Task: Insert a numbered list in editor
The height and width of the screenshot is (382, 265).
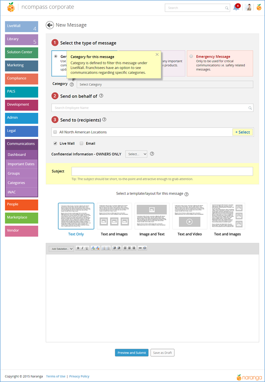Action: pyautogui.click(x=104, y=248)
